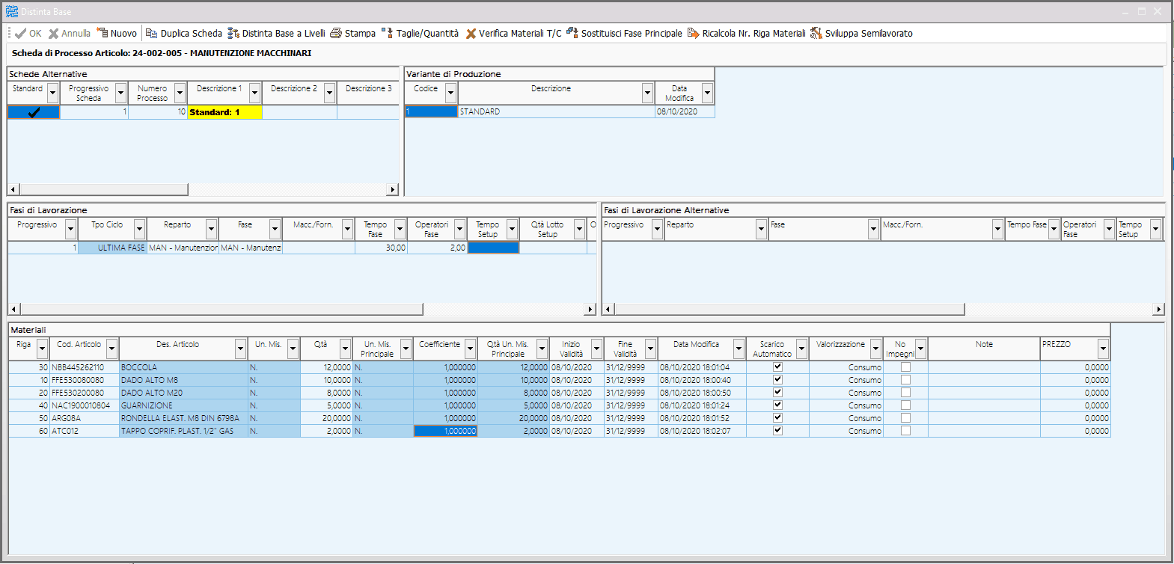Click the Duplica Scheda toolbar label
This screenshot has width=1174, height=564.
coord(191,34)
